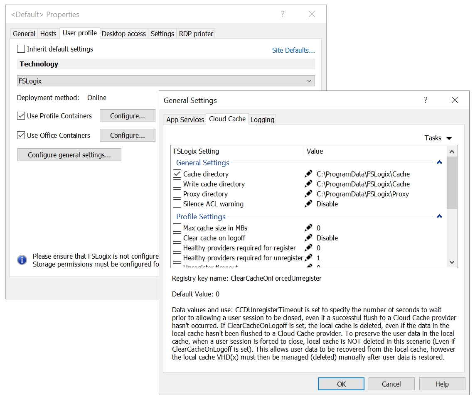Click the pencil icon for Cache directory
The height and width of the screenshot is (399, 475).
(308, 174)
